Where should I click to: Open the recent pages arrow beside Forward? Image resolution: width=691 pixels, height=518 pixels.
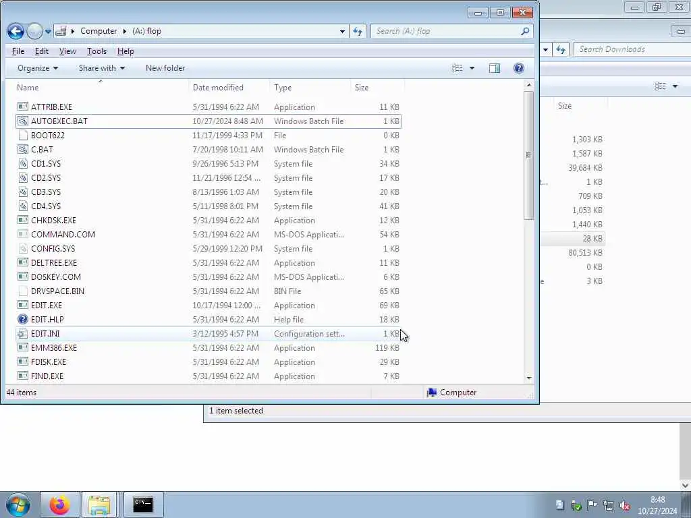pyautogui.click(x=48, y=32)
